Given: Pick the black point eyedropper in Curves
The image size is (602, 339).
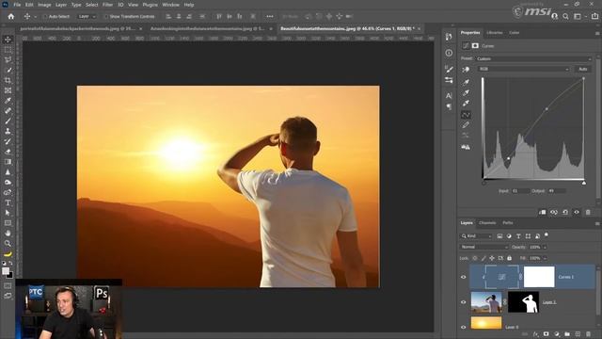Looking at the screenshot, I should (x=466, y=82).
